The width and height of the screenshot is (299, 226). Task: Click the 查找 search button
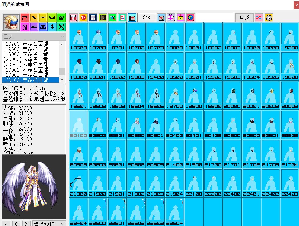click(x=244, y=18)
